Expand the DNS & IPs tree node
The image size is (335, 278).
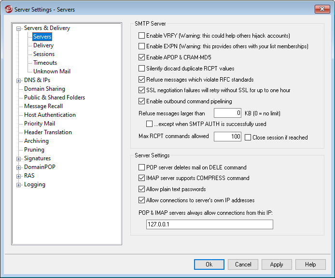[19, 81]
